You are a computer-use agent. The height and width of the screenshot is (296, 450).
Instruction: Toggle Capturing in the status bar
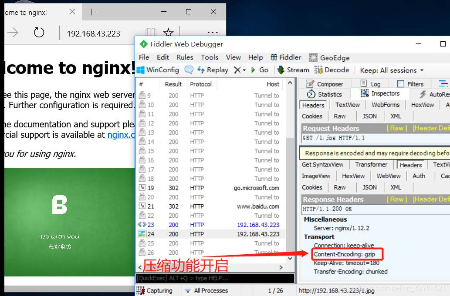[154, 290]
